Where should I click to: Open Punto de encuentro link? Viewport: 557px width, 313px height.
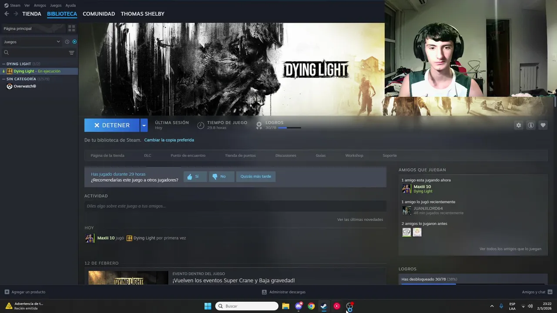188,155
